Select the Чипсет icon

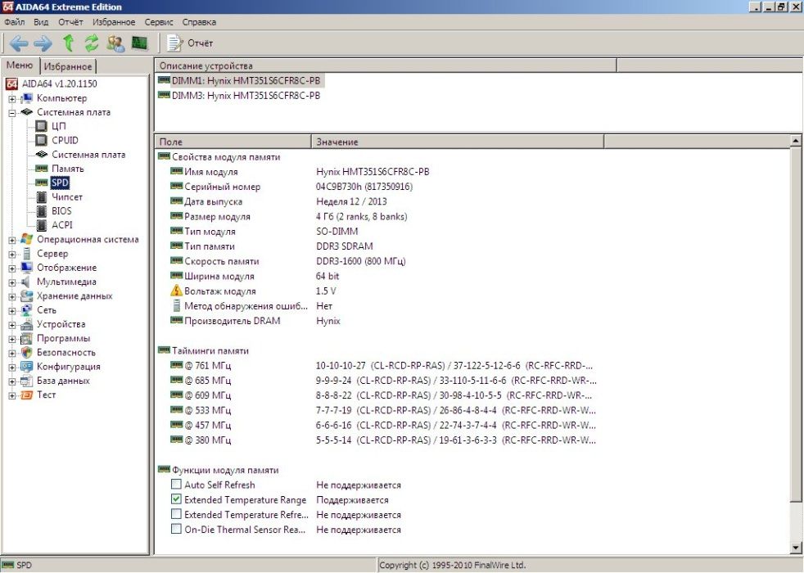tap(42, 196)
